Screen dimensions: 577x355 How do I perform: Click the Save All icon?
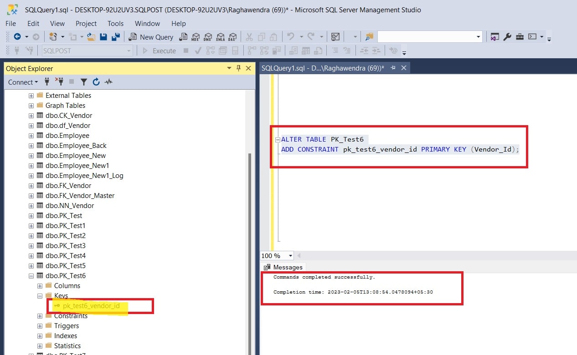click(116, 37)
